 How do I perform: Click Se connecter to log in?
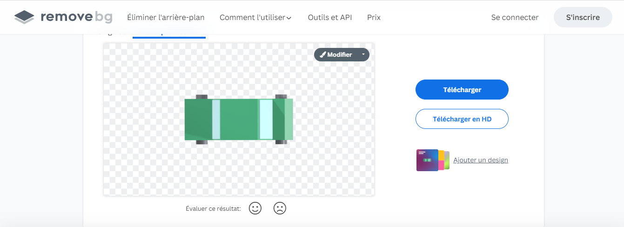(515, 17)
